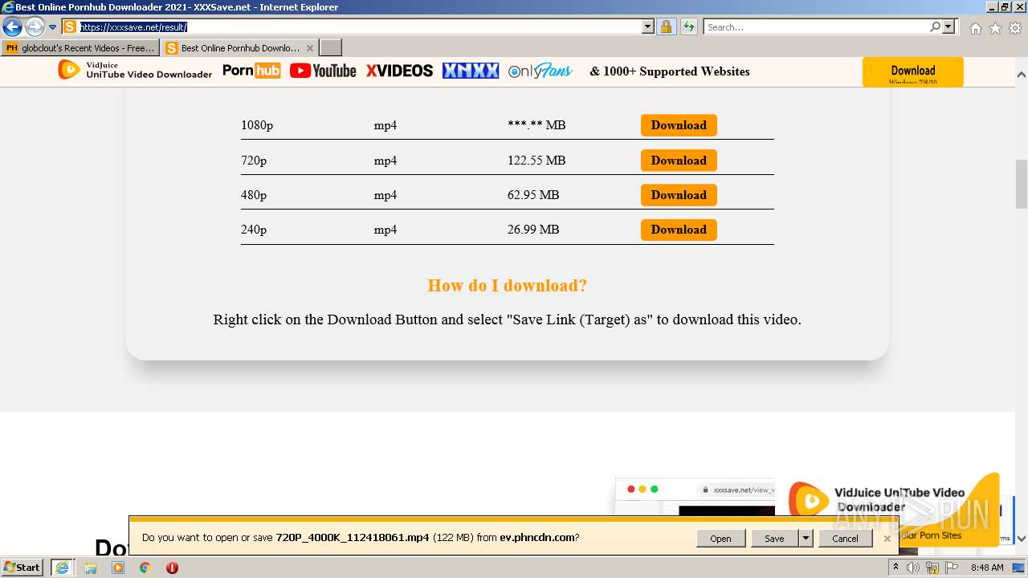
Task: Switch to globclout's Recent Videos tab
Action: click(80, 48)
